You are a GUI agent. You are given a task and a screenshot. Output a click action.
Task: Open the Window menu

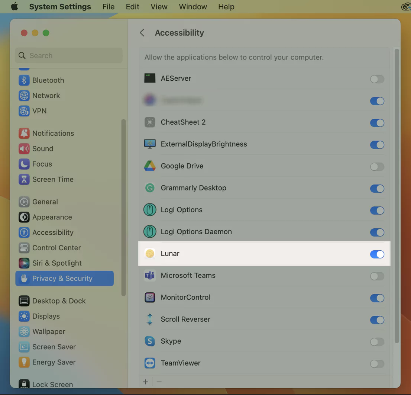click(193, 7)
